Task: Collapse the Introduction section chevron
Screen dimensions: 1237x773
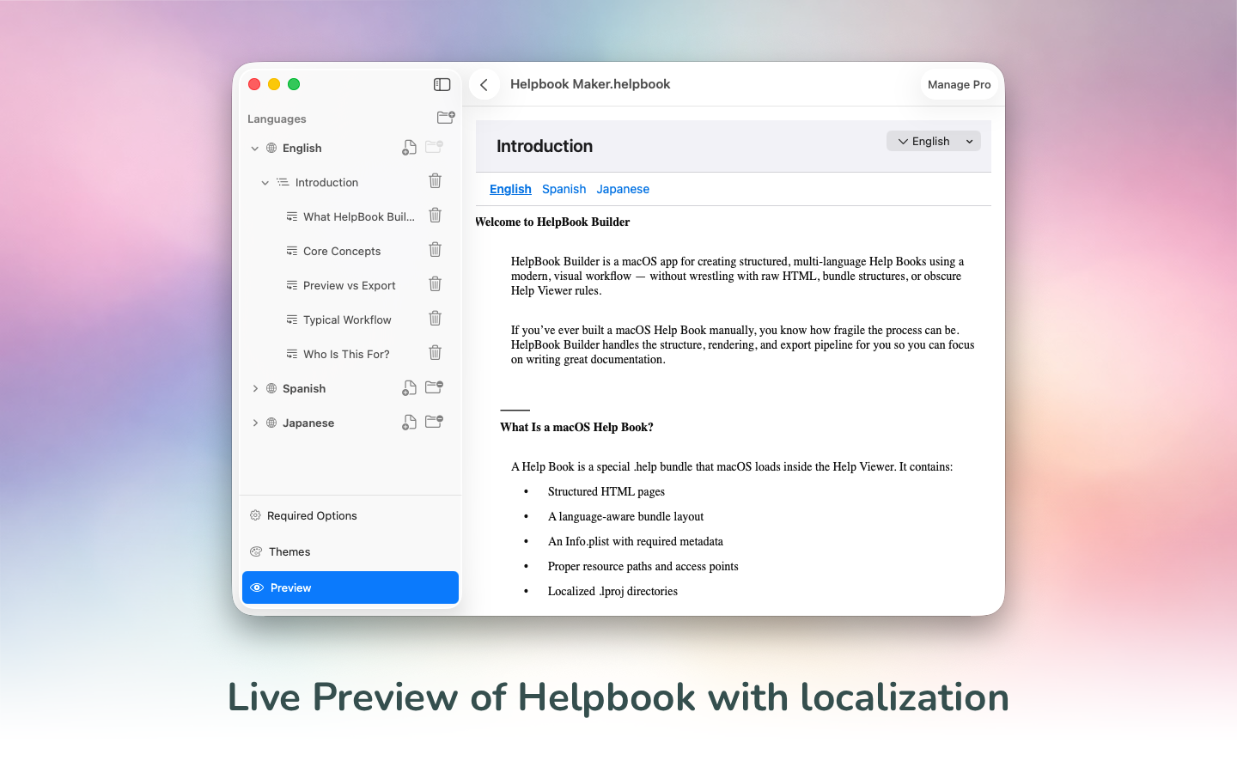Action: (265, 183)
